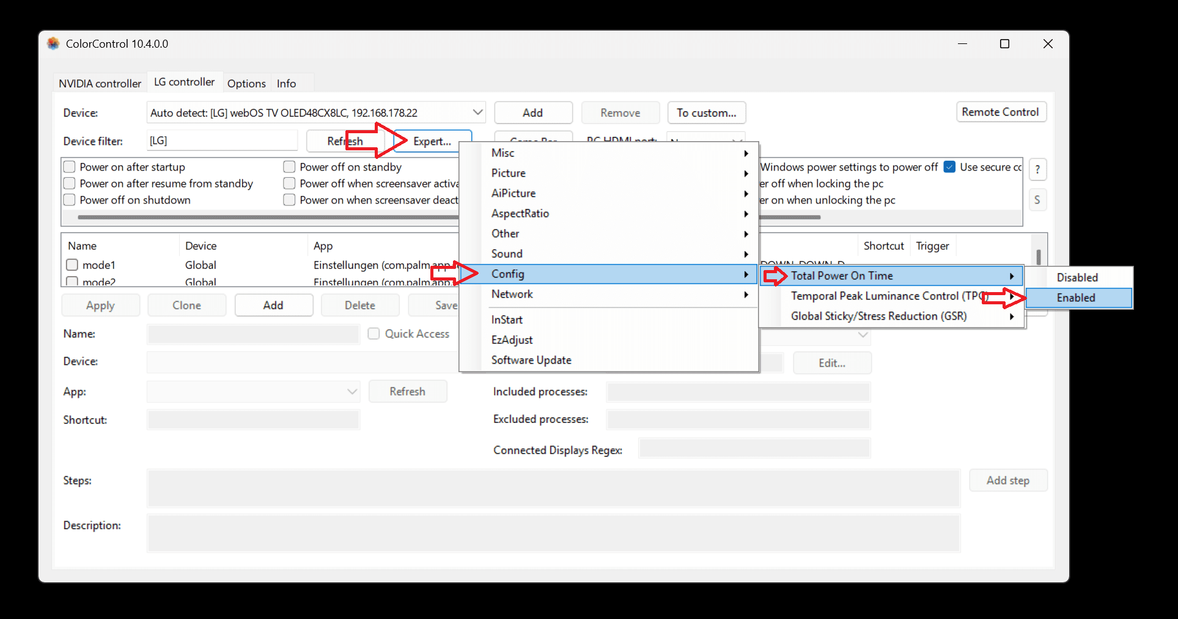Viewport: 1178px width, 619px height.
Task: Click the To custom... button
Action: point(707,112)
